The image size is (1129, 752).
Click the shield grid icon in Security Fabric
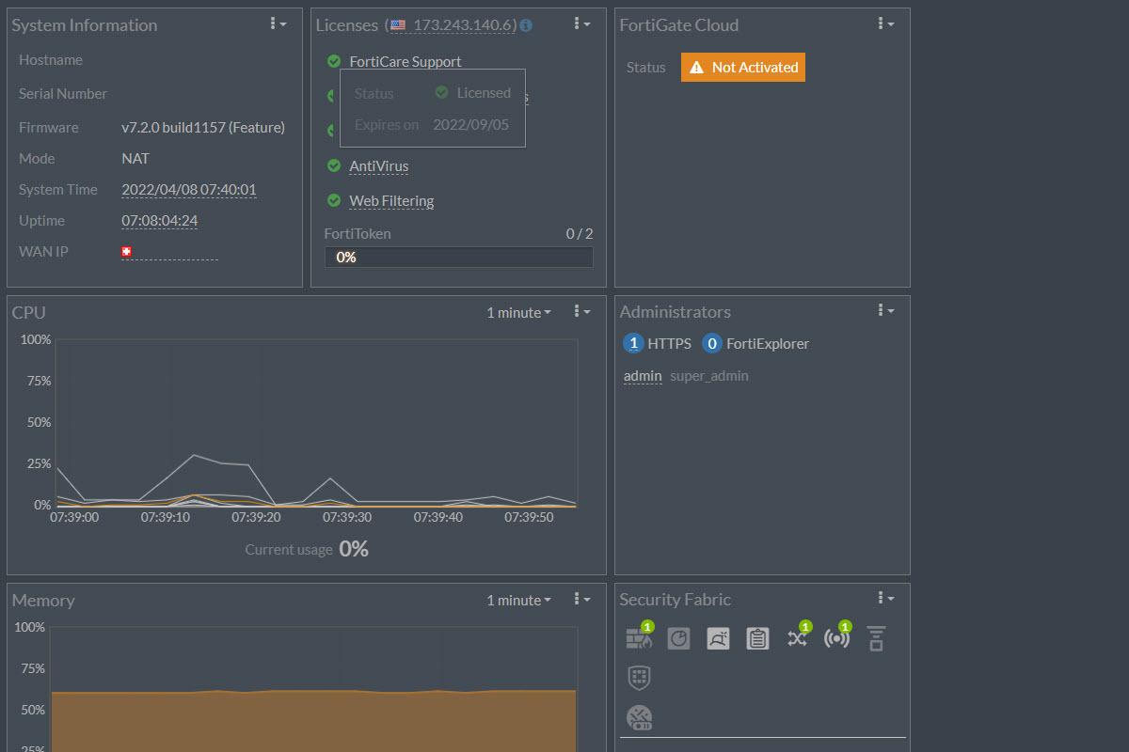(639, 677)
